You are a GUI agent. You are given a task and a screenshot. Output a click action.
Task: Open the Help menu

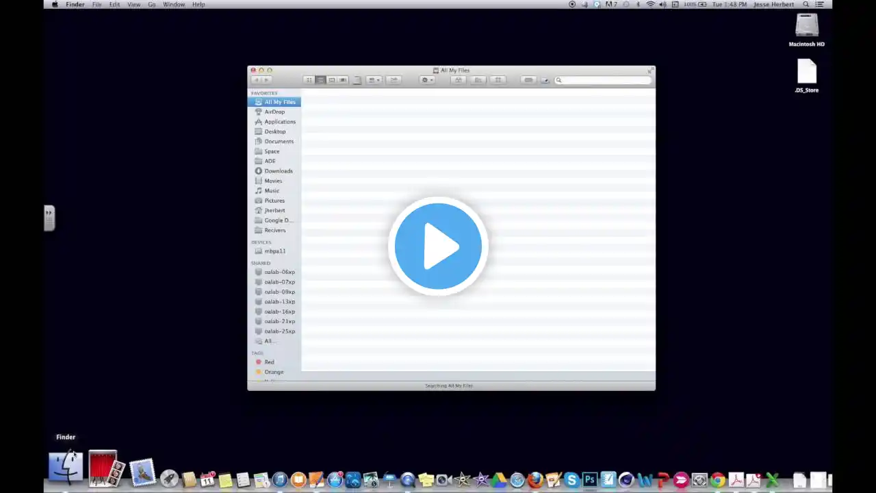coord(198,5)
